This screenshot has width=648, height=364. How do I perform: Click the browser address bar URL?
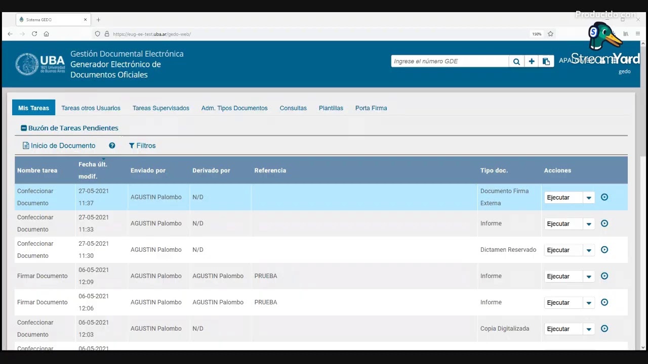tap(152, 34)
